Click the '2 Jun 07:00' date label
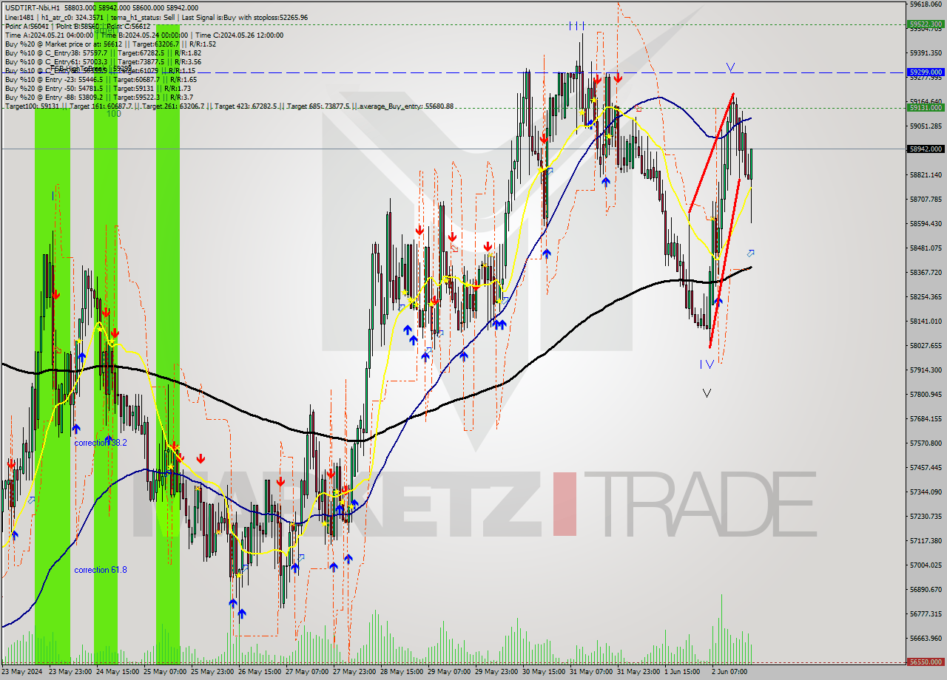The width and height of the screenshot is (947, 680). (x=731, y=673)
